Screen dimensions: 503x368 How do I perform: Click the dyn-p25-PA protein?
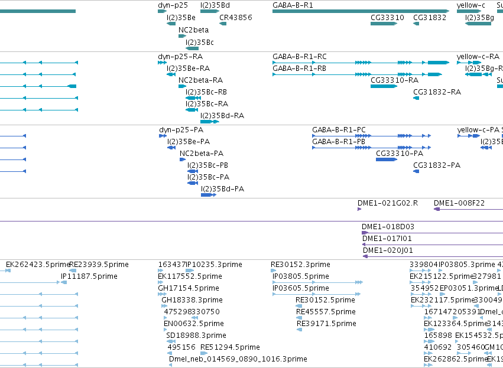(x=163, y=136)
